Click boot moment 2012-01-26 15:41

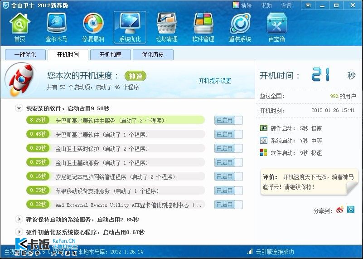333,110
